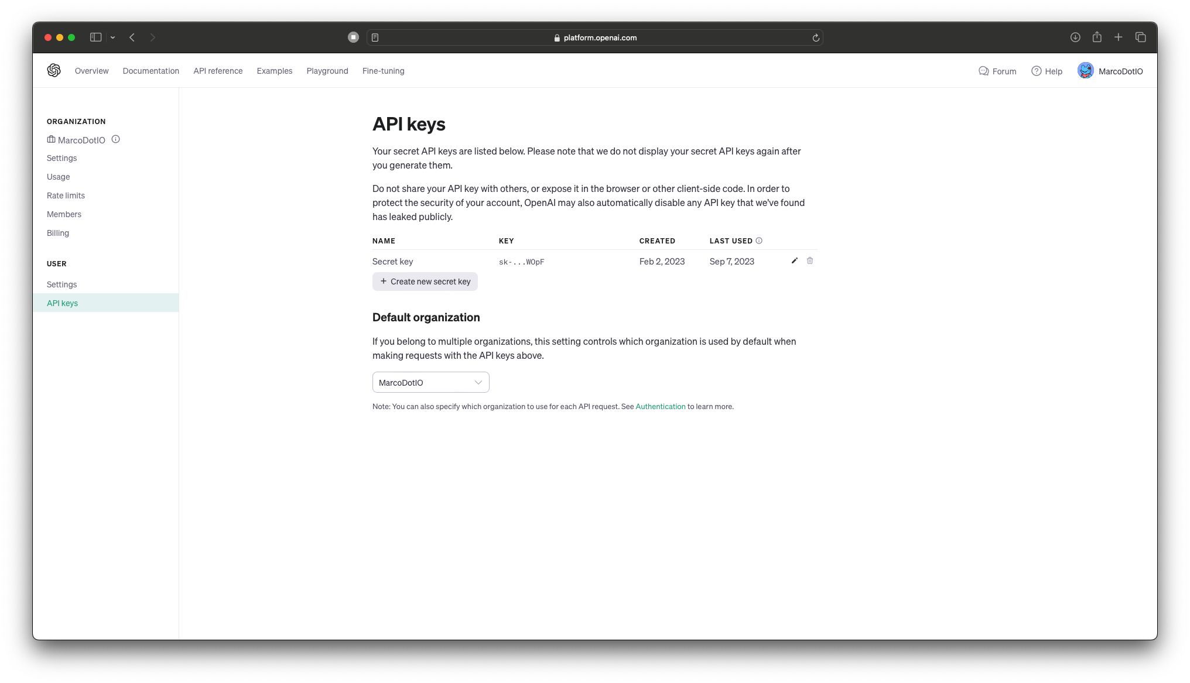Select API keys in sidebar
Viewport: 1190px width, 683px height.
[x=105, y=303]
